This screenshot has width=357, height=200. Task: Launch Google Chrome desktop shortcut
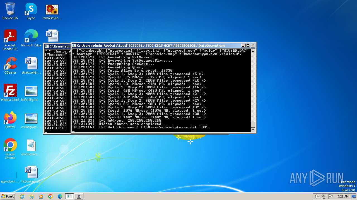point(10,149)
